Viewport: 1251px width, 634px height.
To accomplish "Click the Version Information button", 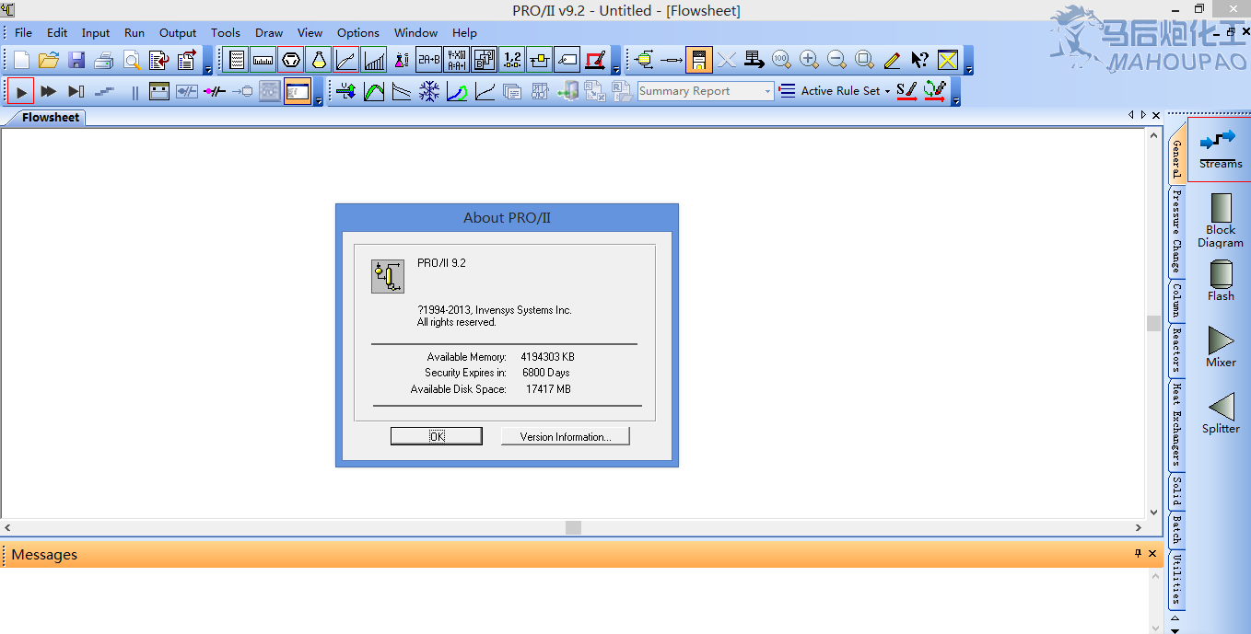I will point(565,436).
